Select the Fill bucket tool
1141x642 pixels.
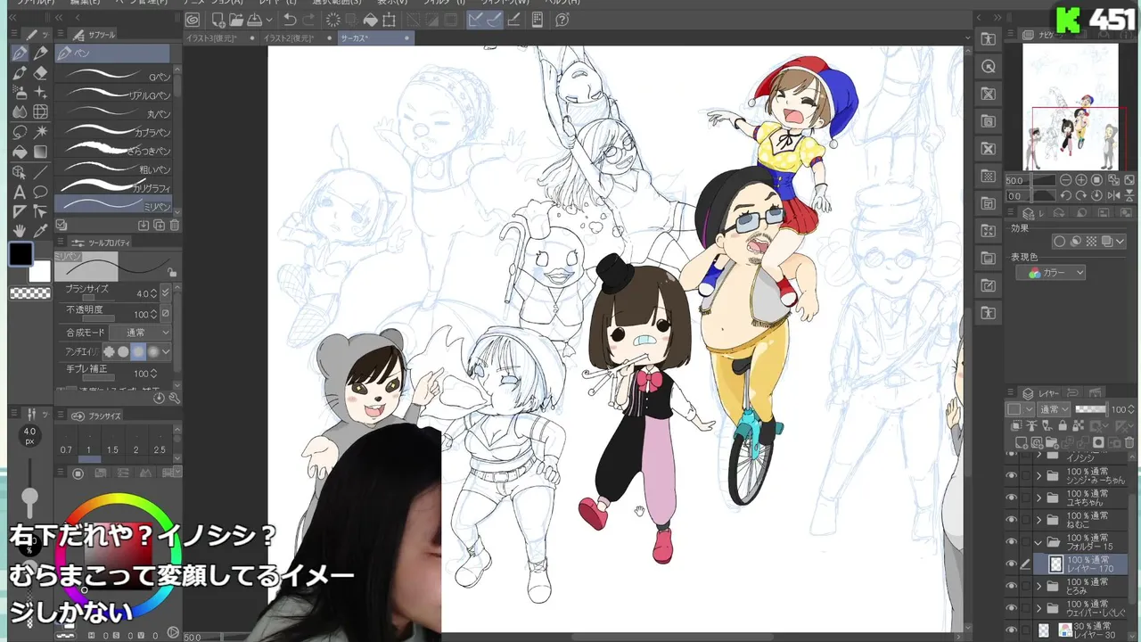[20, 152]
